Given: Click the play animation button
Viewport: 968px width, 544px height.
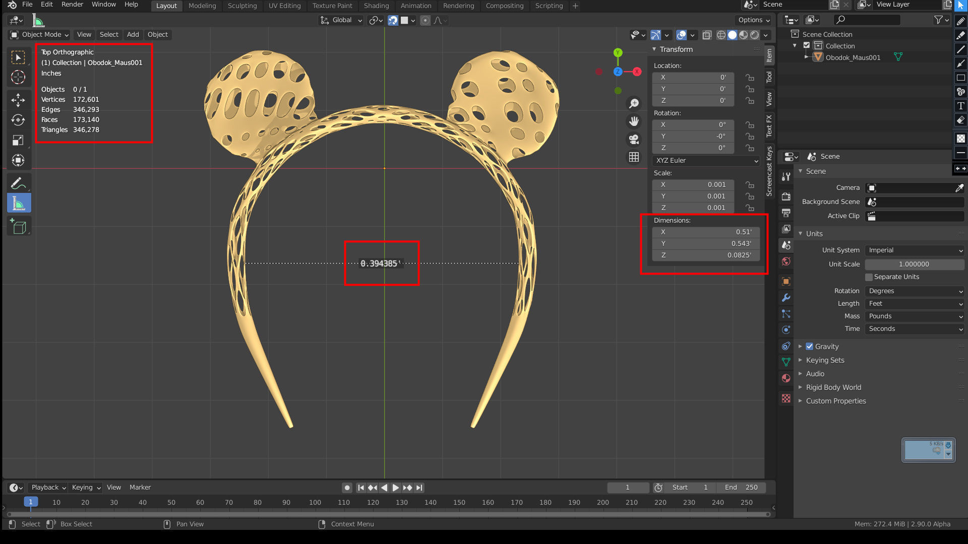Looking at the screenshot, I should point(396,488).
